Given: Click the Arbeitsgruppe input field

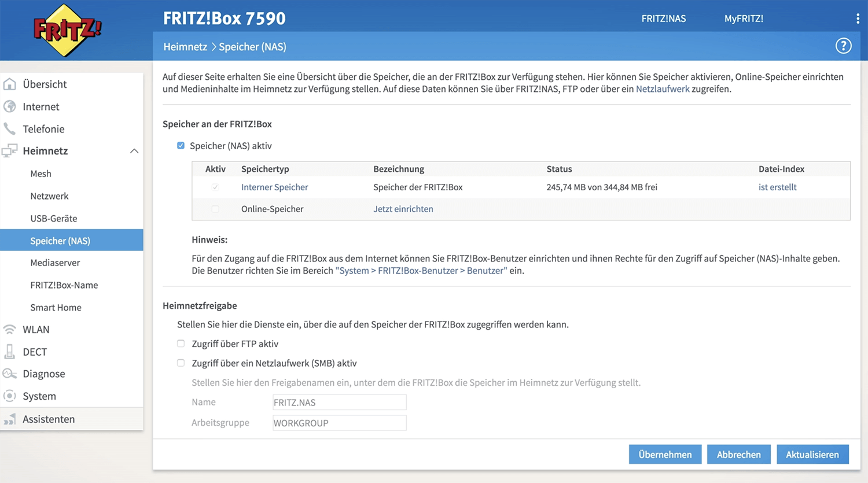Looking at the screenshot, I should [339, 423].
